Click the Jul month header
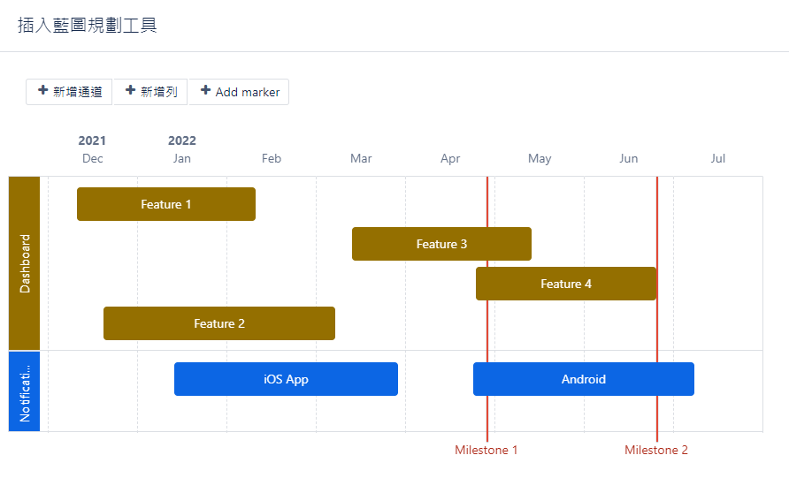 [x=717, y=159]
